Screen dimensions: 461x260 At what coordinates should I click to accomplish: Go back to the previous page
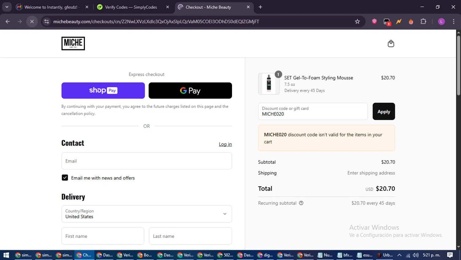8,21
